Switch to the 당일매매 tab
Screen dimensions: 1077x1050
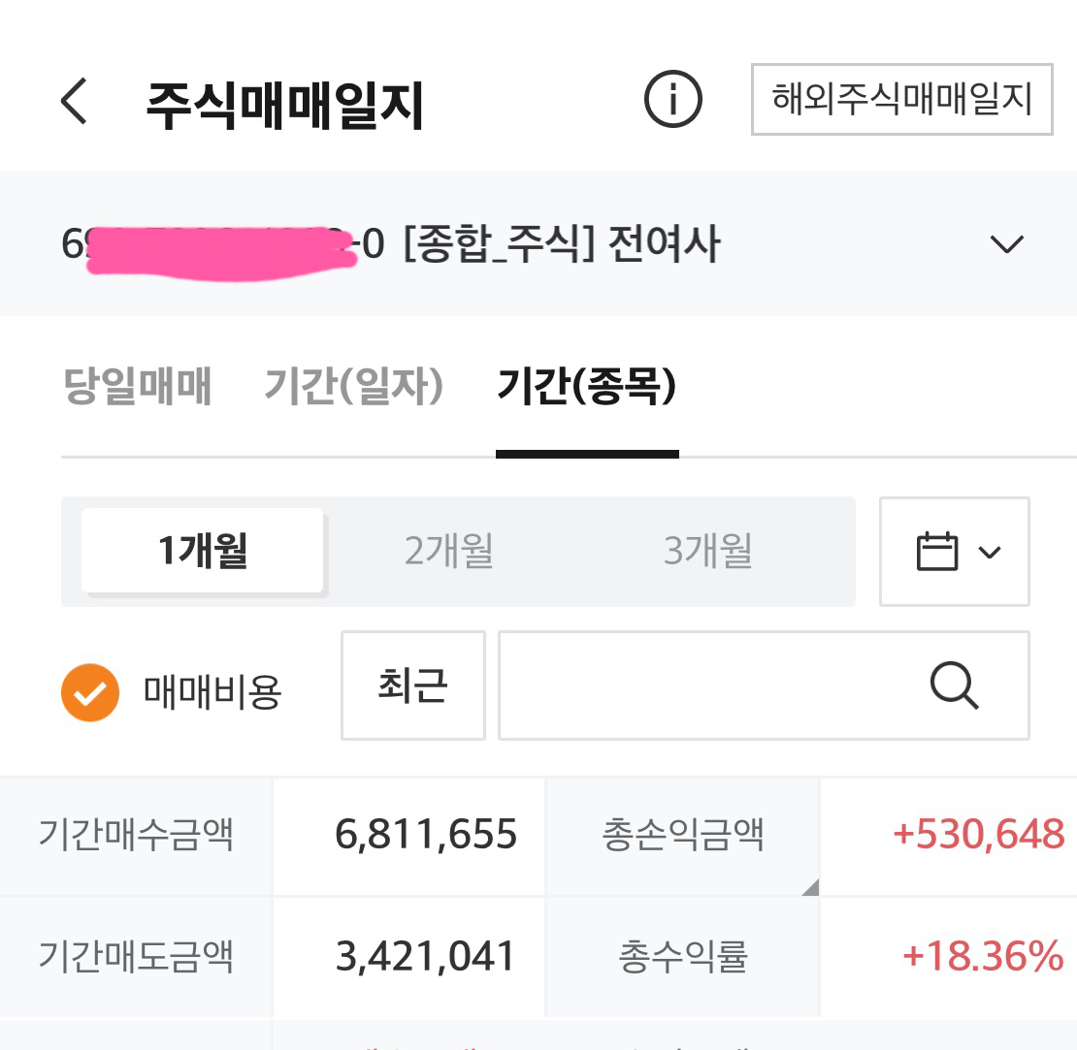[x=137, y=387]
